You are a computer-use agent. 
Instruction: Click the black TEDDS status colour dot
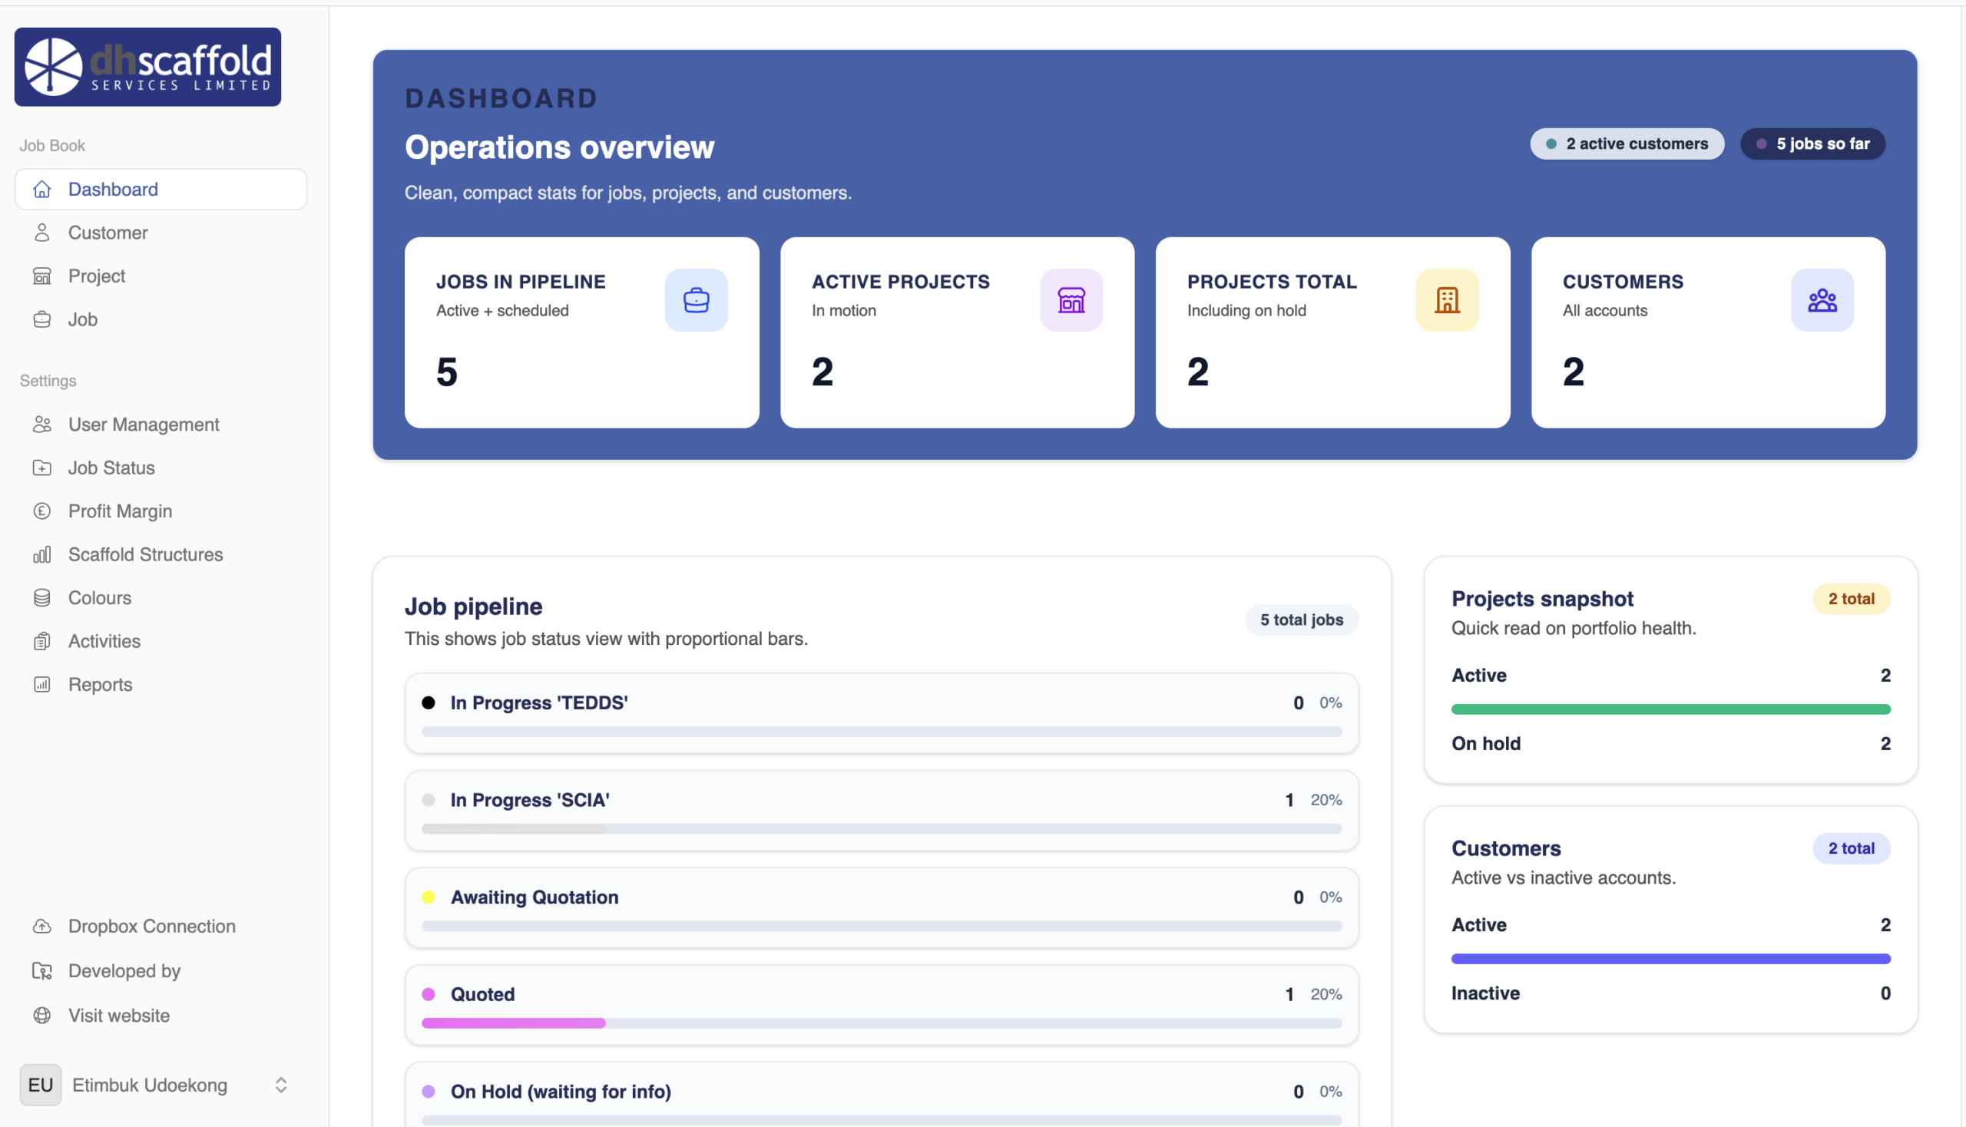click(429, 702)
